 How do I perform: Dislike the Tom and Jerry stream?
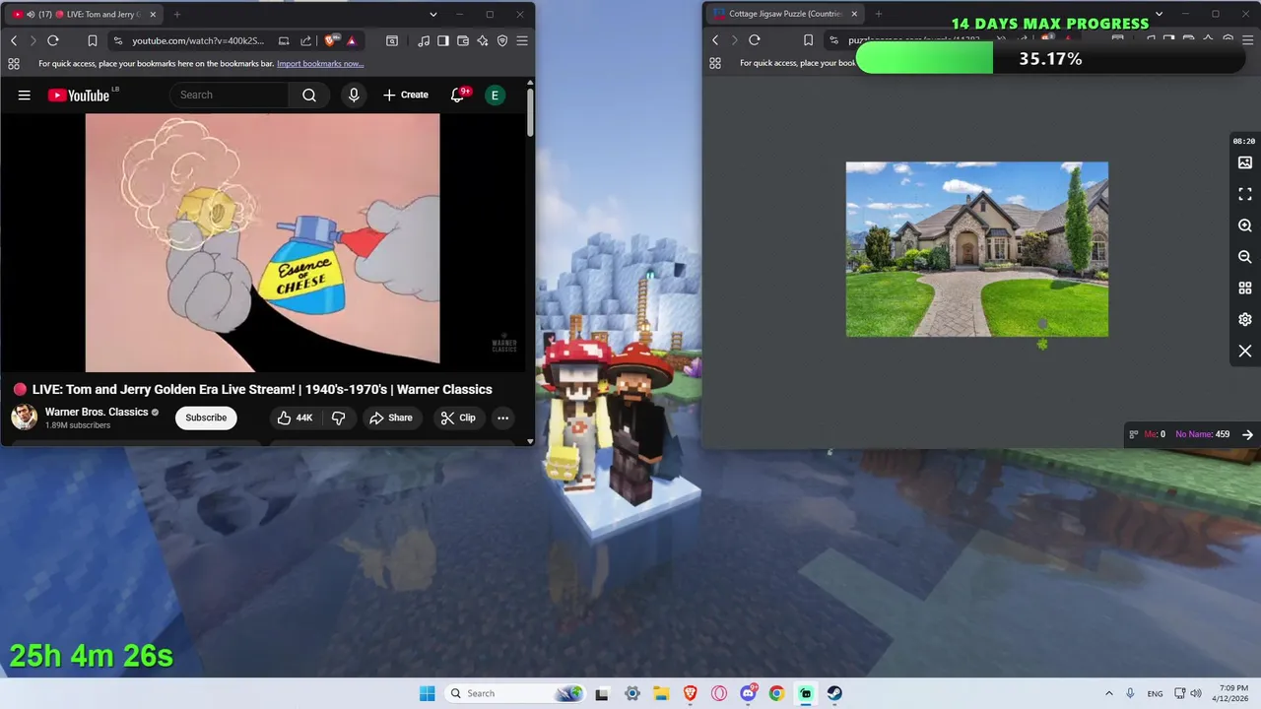pos(338,418)
